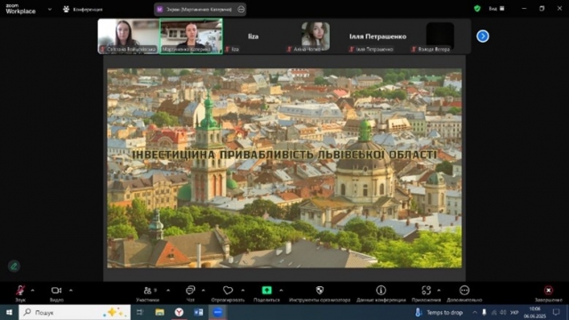Viewport: 569px width, 320px height.
Task: Select the Аліна participant photo tile
Action: click(316, 36)
